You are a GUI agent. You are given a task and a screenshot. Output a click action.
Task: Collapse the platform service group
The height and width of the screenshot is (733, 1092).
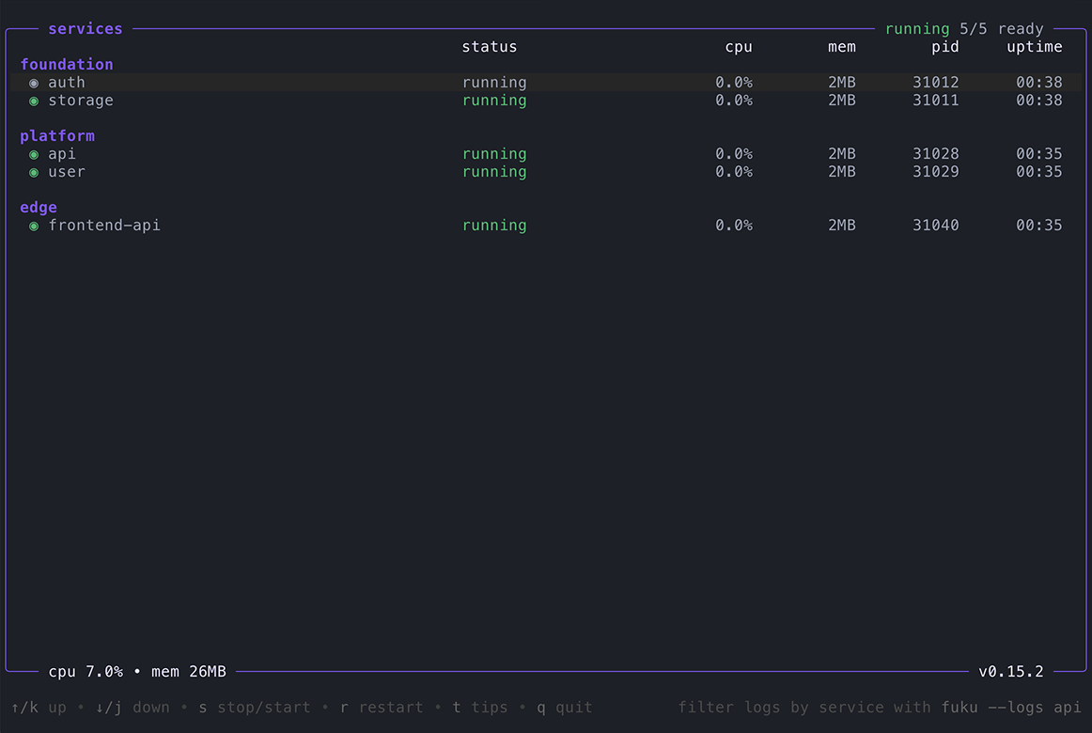(57, 136)
